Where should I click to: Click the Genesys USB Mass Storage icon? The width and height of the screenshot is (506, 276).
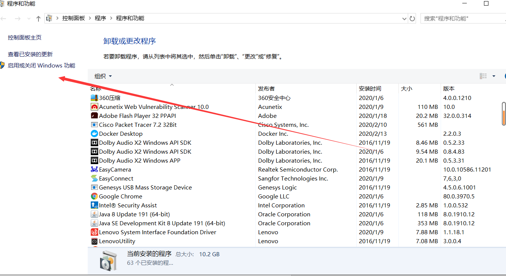94,187
